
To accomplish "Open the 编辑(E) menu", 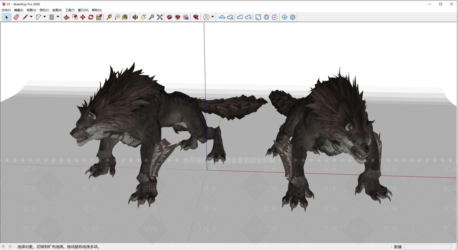I will [x=19, y=10].
